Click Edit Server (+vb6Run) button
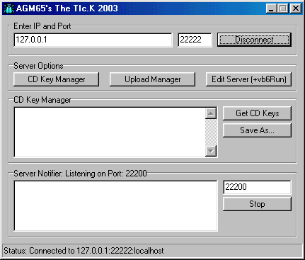 (248, 79)
